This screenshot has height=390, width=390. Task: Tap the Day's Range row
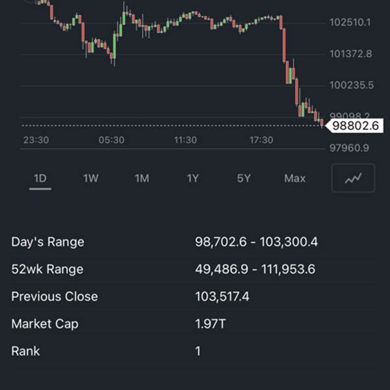[195, 242]
